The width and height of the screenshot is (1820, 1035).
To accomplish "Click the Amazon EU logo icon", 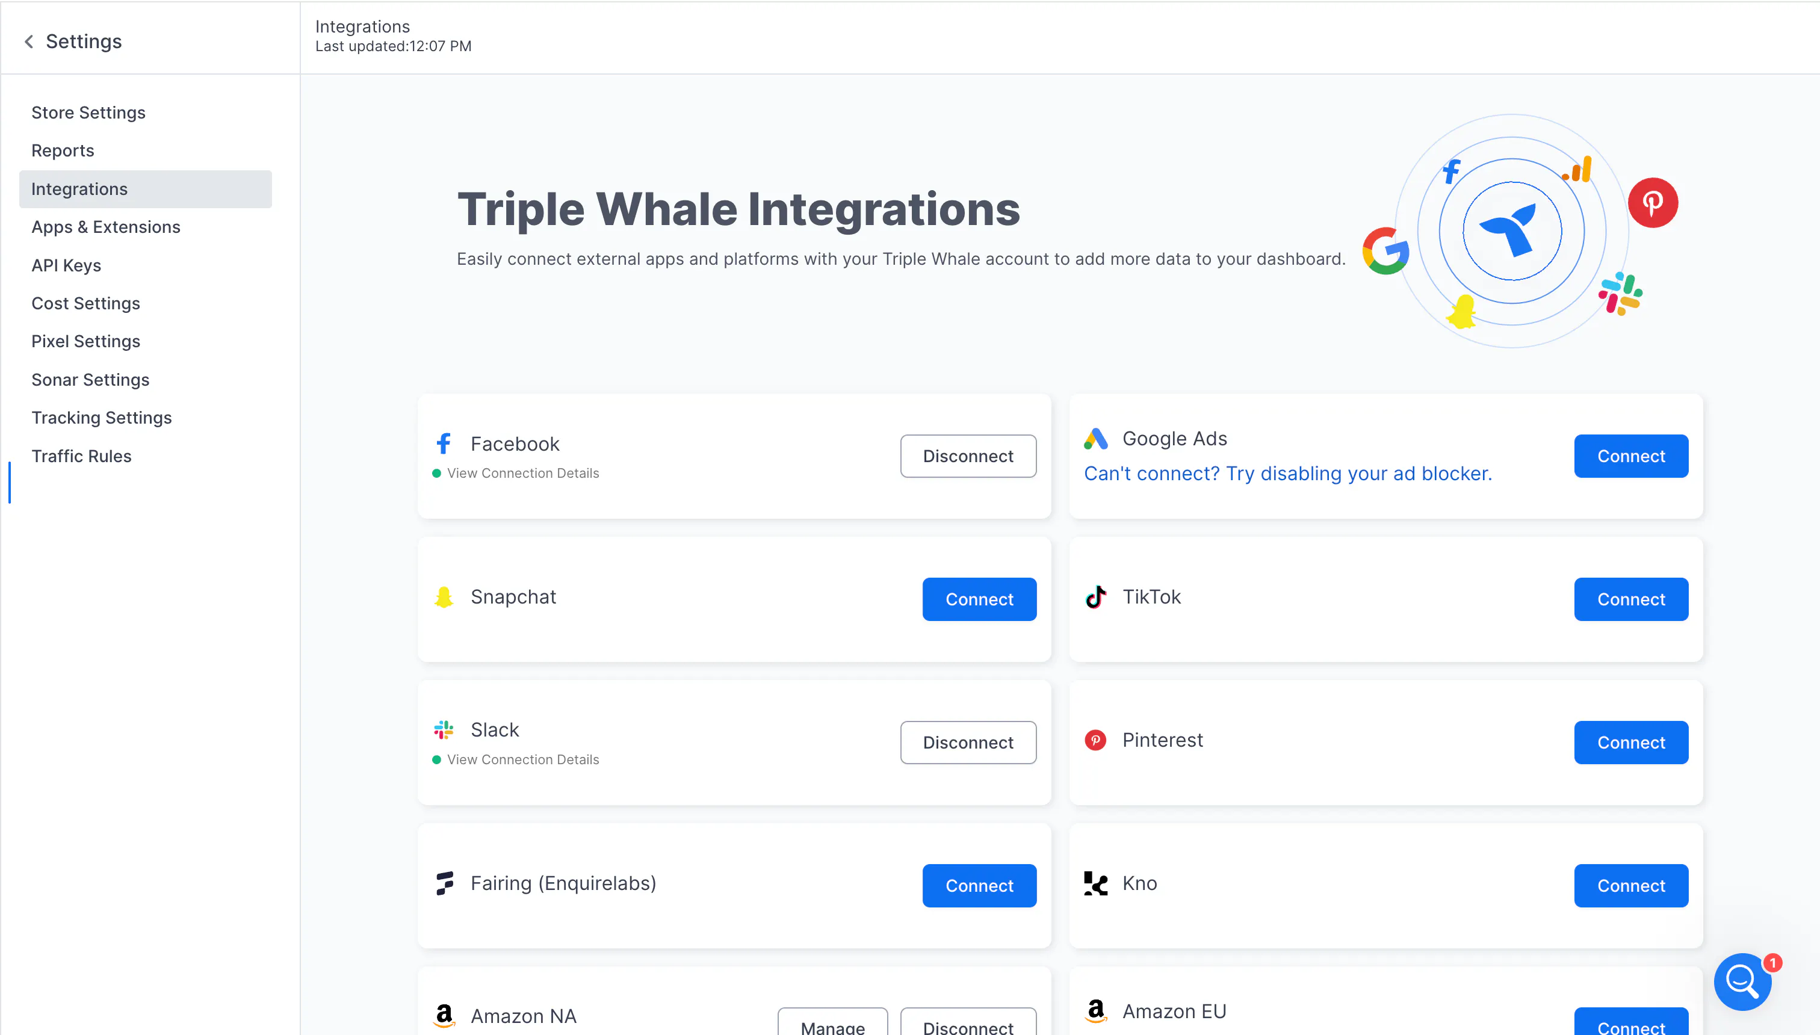I will (x=1096, y=1011).
